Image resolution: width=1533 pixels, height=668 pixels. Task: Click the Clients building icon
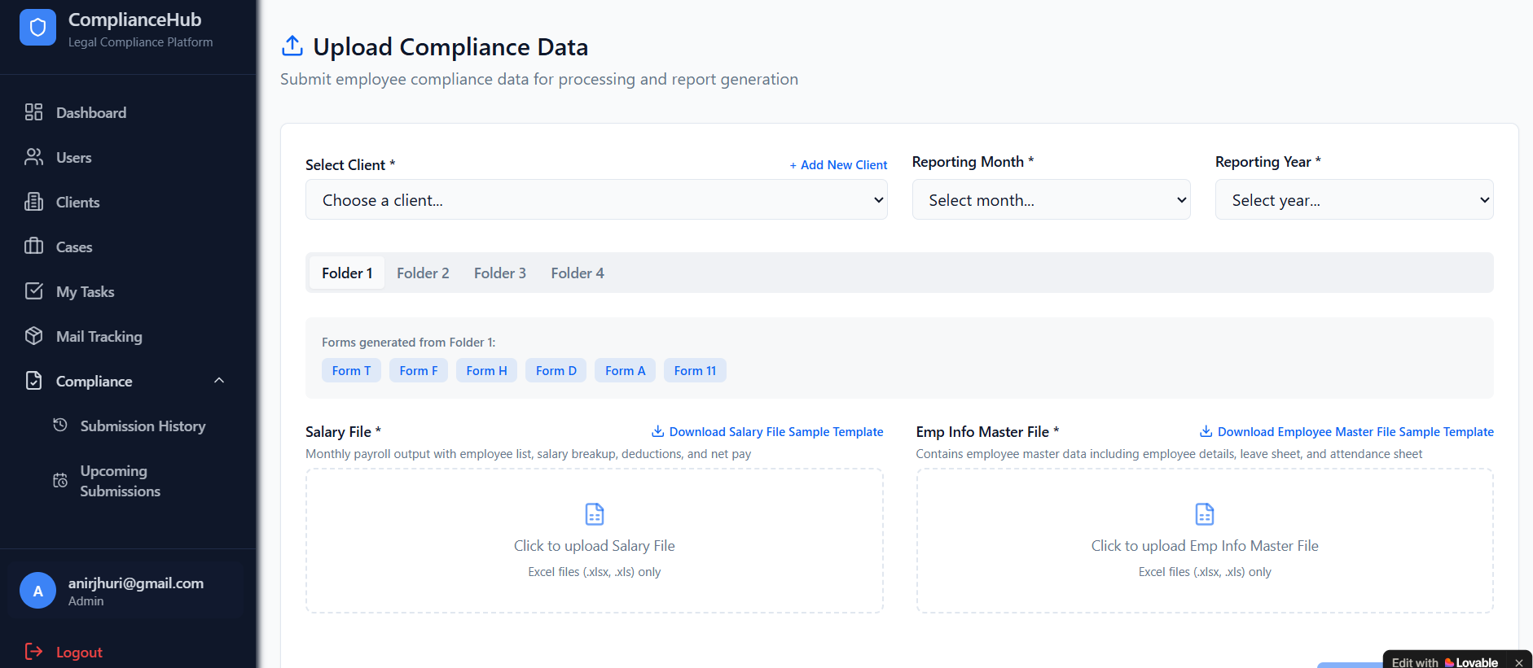pyautogui.click(x=33, y=202)
